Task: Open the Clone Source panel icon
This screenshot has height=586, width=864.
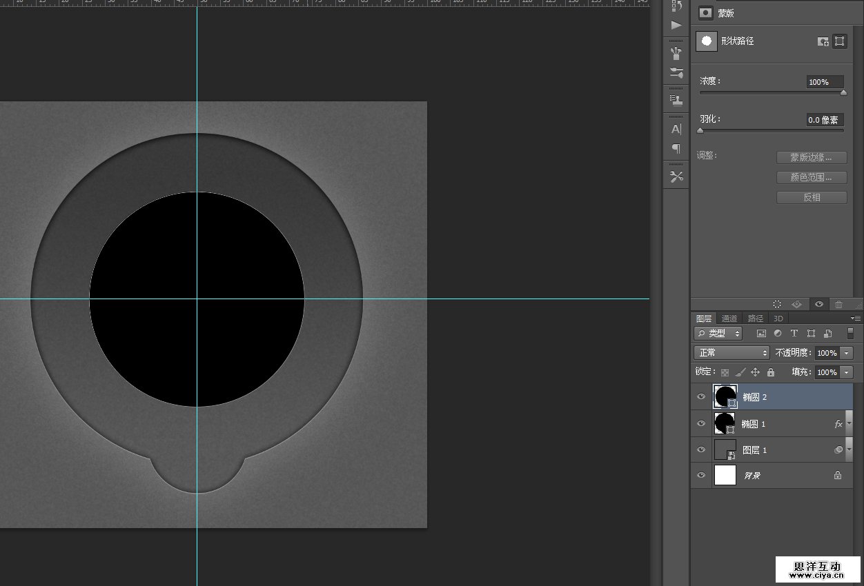Action: click(676, 101)
